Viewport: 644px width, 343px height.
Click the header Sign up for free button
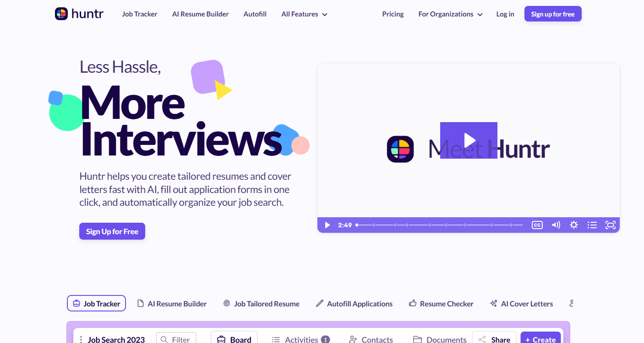(x=553, y=14)
